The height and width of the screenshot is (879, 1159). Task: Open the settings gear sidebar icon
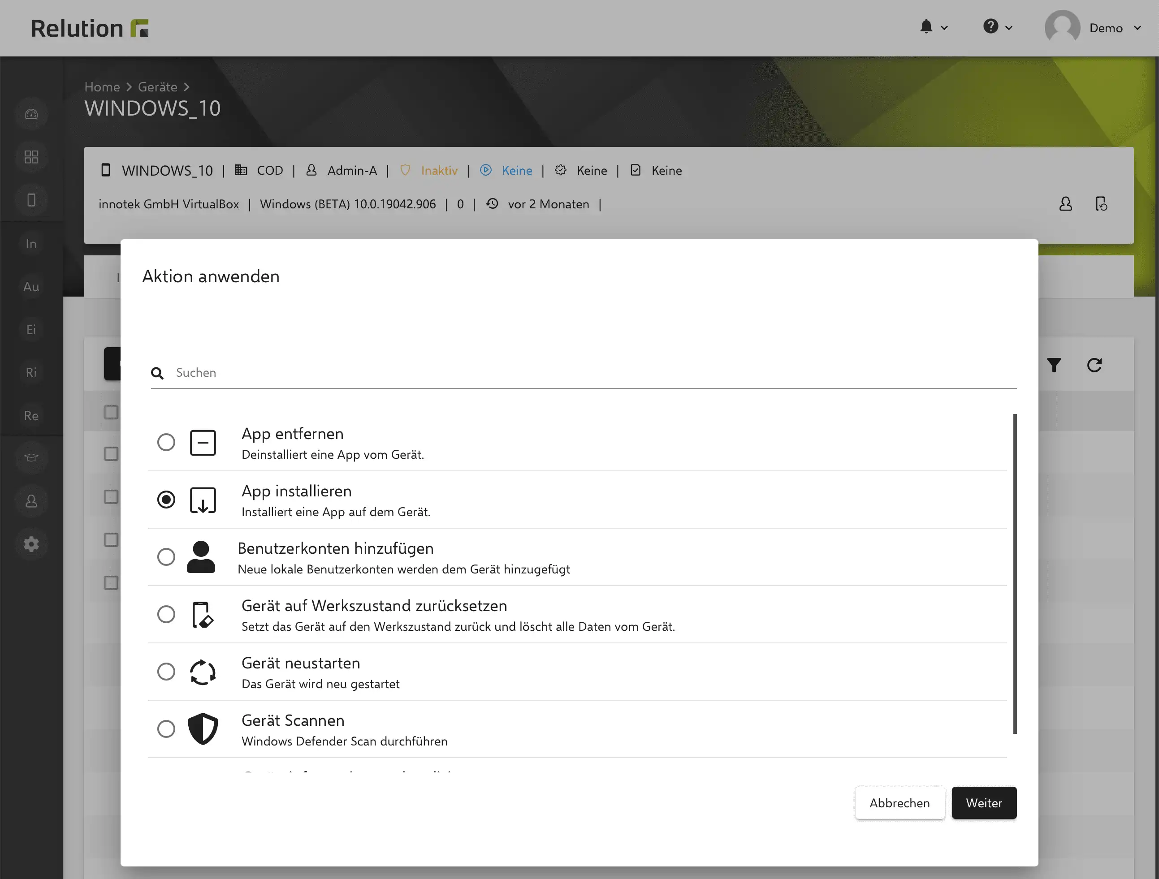(x=31, y=544)
